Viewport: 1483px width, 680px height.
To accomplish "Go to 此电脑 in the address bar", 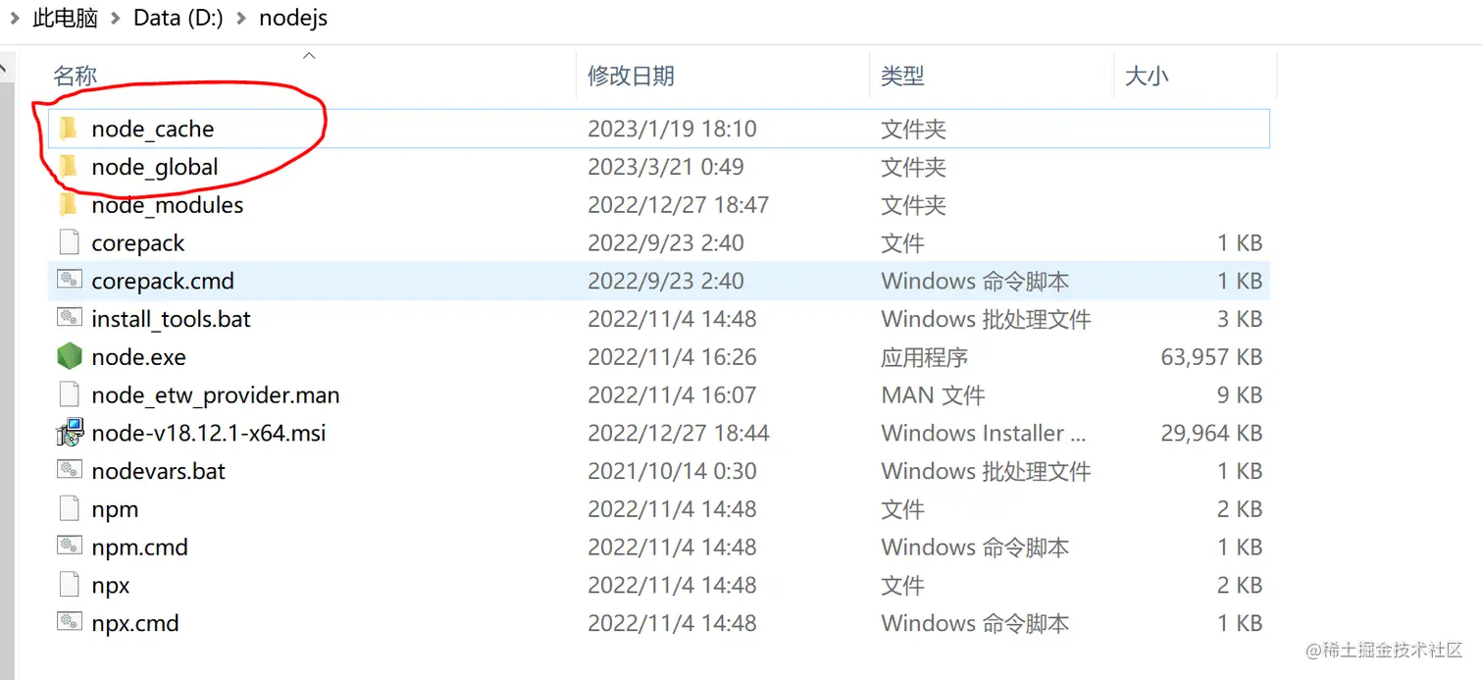I will [x=64, y=17].
